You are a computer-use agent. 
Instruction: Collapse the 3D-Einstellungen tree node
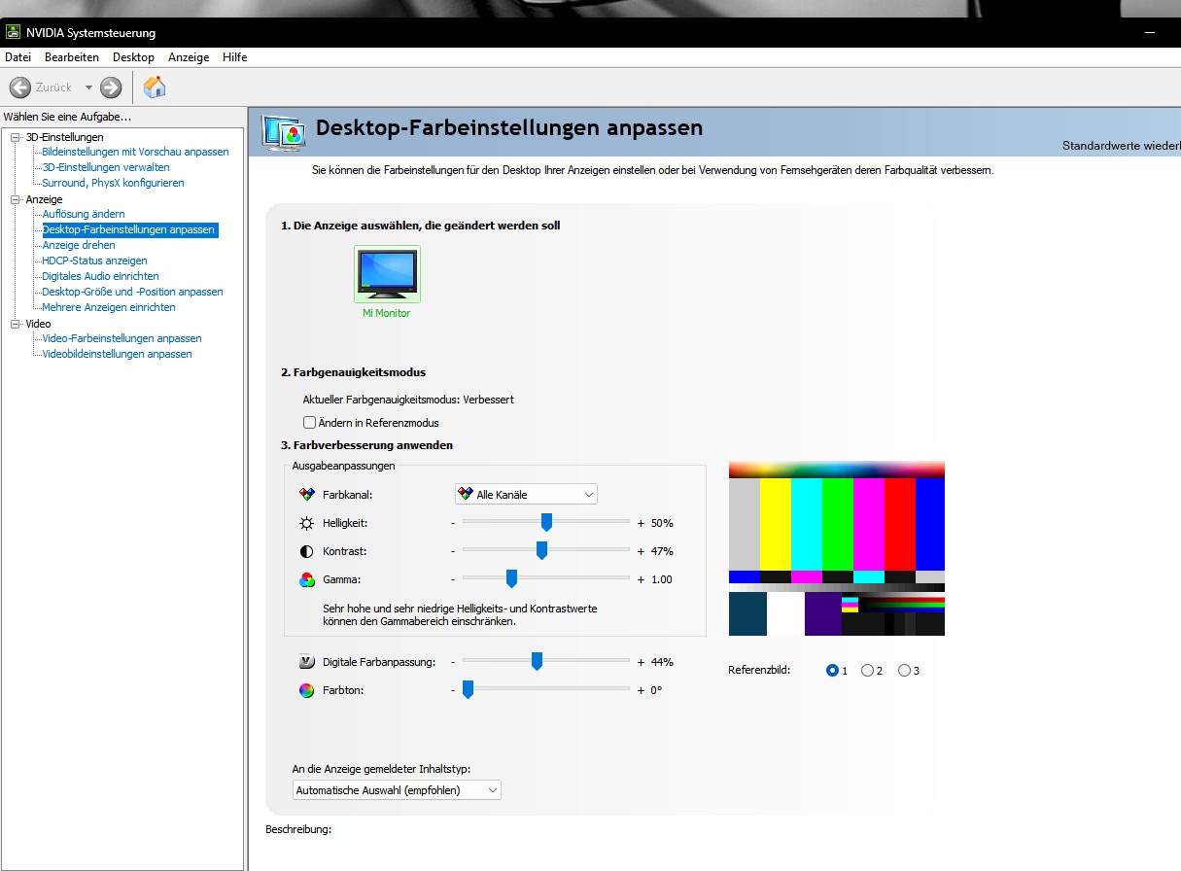(15, 137)
